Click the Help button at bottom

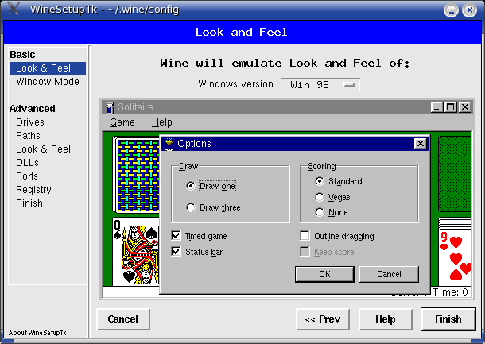(x=386, y=319)
